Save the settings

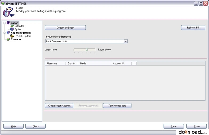click(x=174, y=126)
